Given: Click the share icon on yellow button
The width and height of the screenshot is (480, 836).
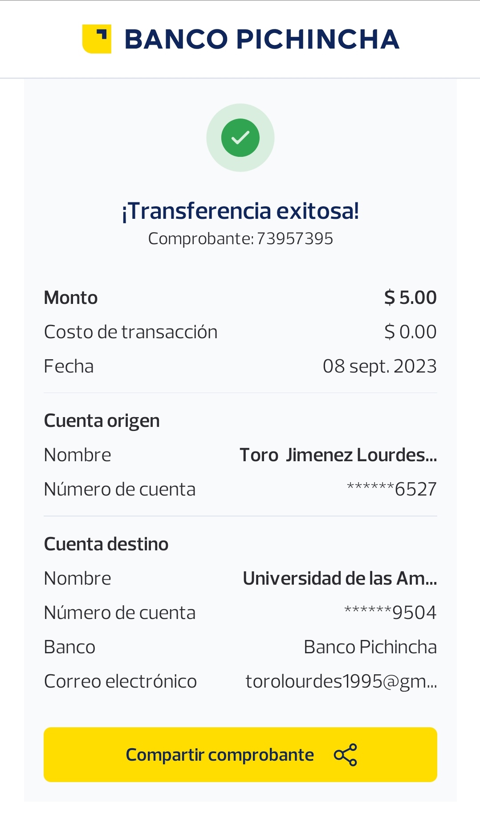Looking at the screenshot, I should (346, 754).
